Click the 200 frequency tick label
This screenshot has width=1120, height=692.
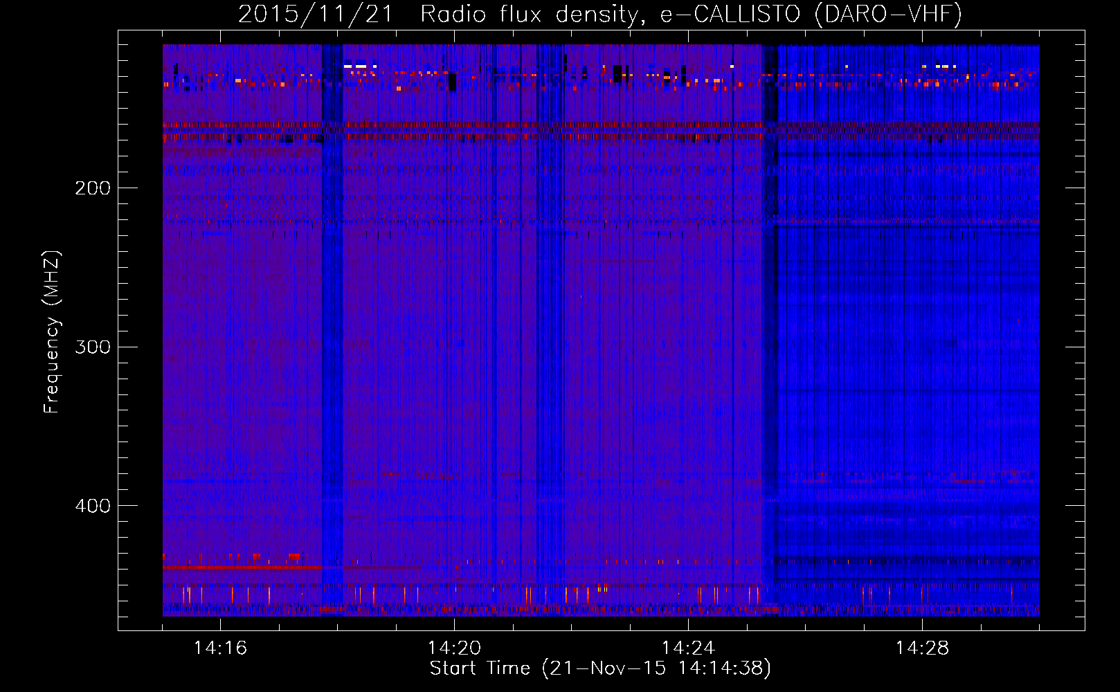tap(93, 188)
